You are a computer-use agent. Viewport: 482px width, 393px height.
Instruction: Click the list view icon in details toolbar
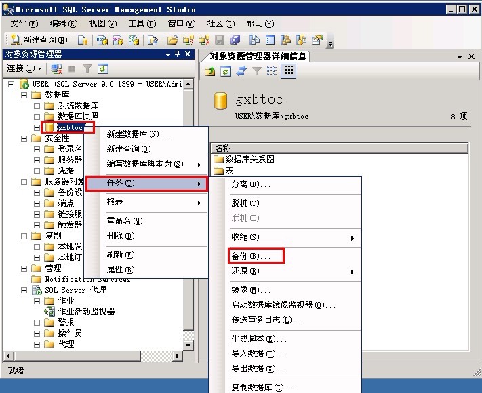[x=272, y=71]
